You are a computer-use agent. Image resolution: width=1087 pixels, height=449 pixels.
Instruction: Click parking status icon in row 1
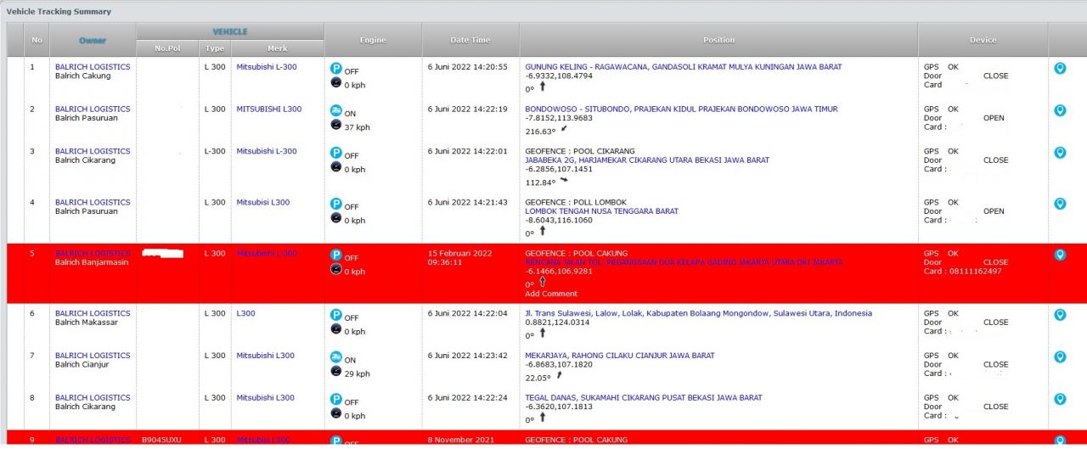pos(336,68)
